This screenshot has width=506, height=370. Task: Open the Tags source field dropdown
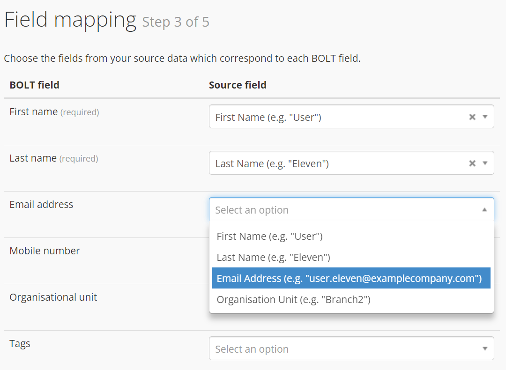[x=351, y=348]
